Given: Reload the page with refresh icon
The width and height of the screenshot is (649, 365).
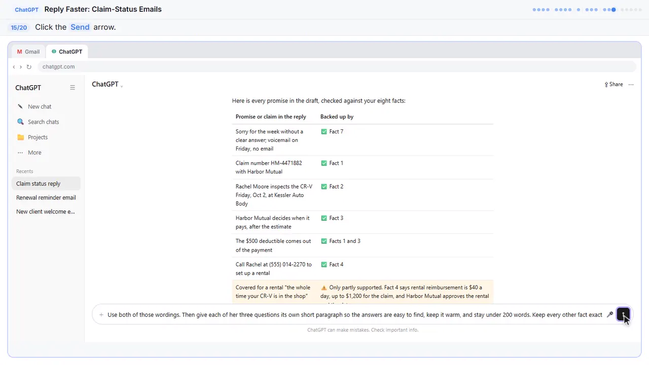Looking at the screenshot, I should click(x=29, y=67).
